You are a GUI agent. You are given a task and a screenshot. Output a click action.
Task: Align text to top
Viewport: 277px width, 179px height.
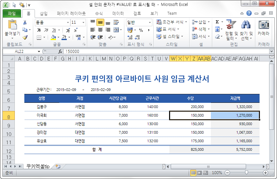[x=93, y=22]
